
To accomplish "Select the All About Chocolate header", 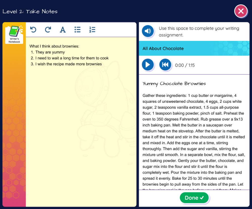I will click(163, 48).
